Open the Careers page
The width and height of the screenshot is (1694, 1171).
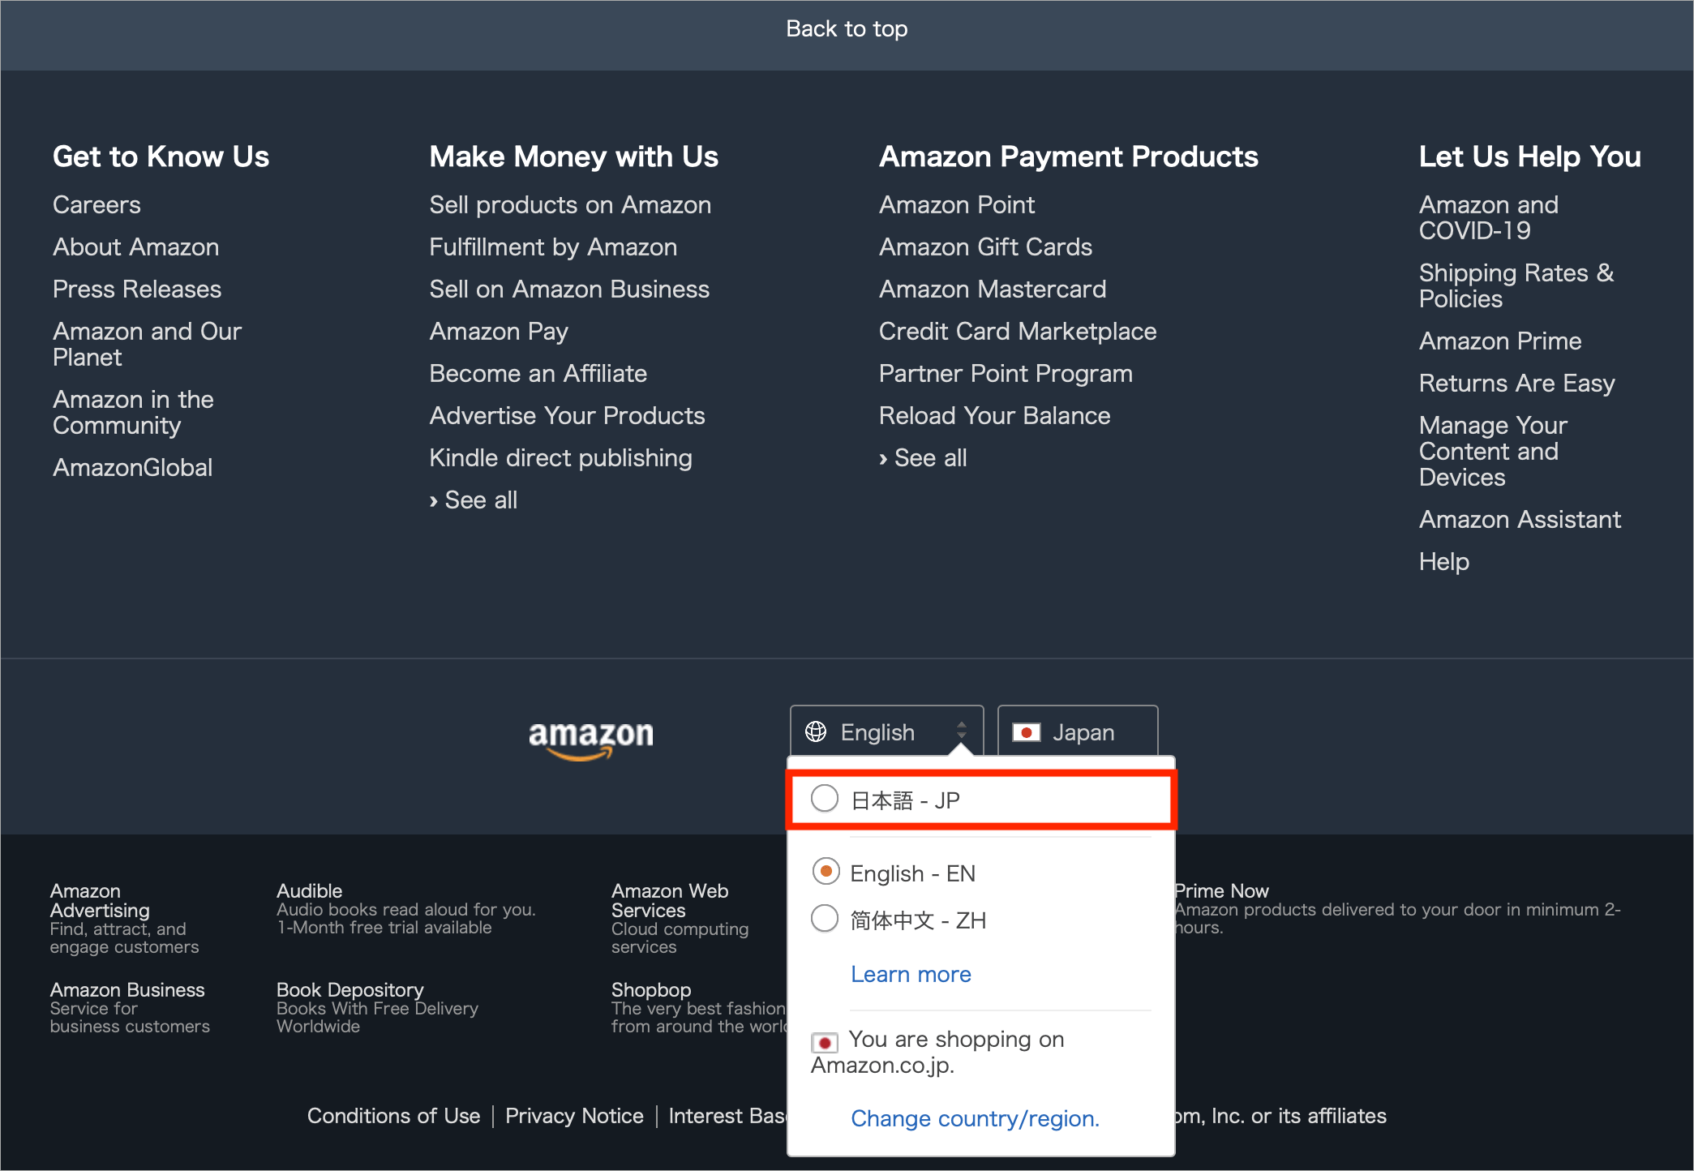click(x=96, y=204)
